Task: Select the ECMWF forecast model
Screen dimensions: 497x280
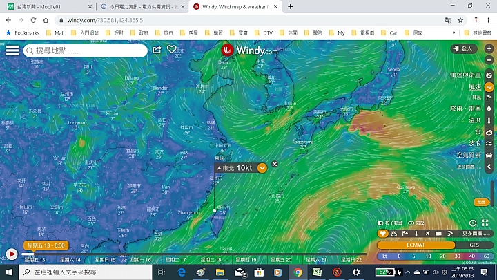Action: click(x=416, y=245)
